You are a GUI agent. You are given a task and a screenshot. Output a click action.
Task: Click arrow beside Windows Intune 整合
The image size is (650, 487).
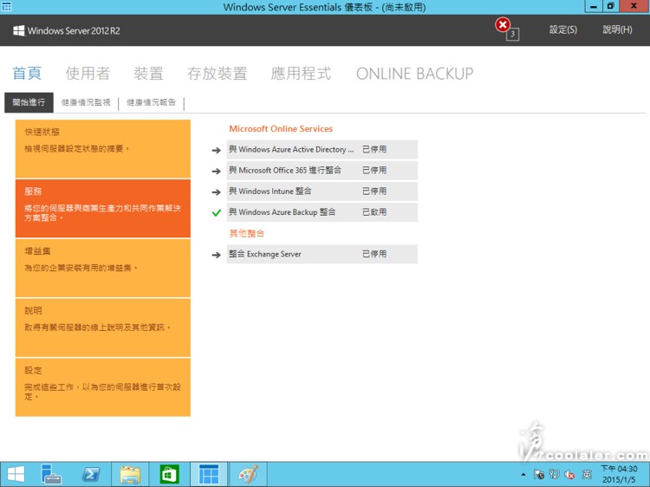pyautogui.click(x=216, y=192)
